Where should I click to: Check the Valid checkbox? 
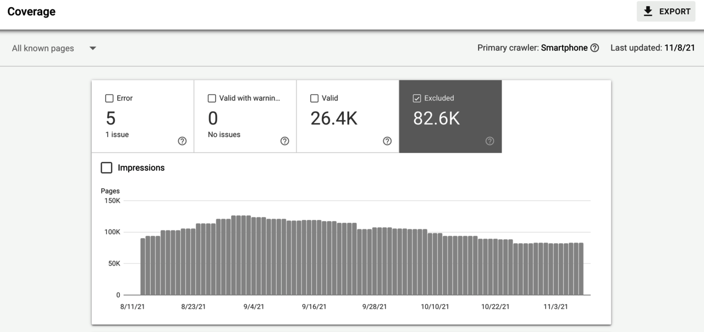pyautogui.click(x=315, y=98)
